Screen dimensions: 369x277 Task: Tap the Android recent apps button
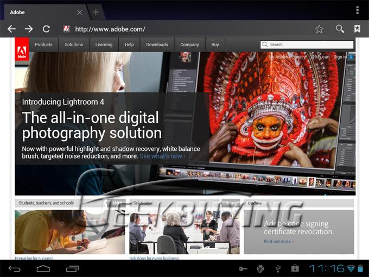click(72, 268)
